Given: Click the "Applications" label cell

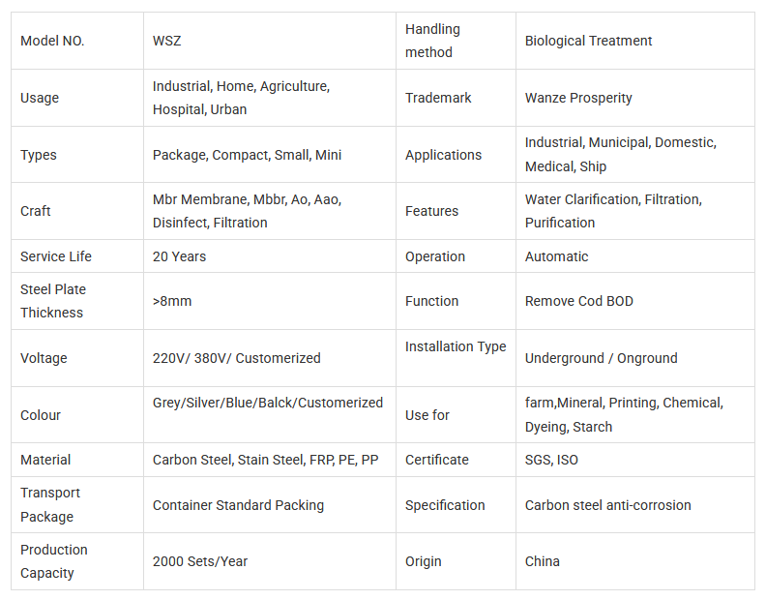Looking at the screenshot, I should pos(443,155).
